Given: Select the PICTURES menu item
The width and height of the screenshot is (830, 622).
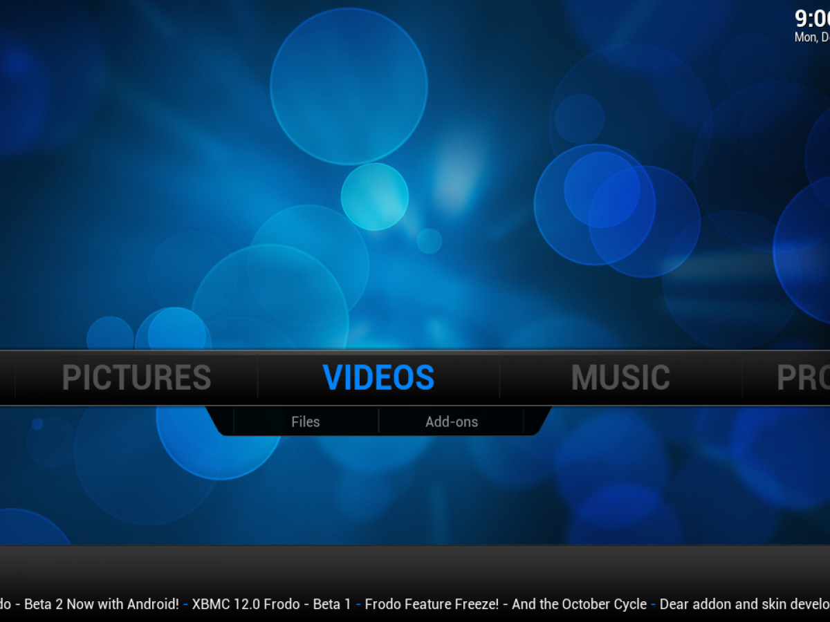Looking at the screenshot, I should pyautogui.click(x=136, y=378).
